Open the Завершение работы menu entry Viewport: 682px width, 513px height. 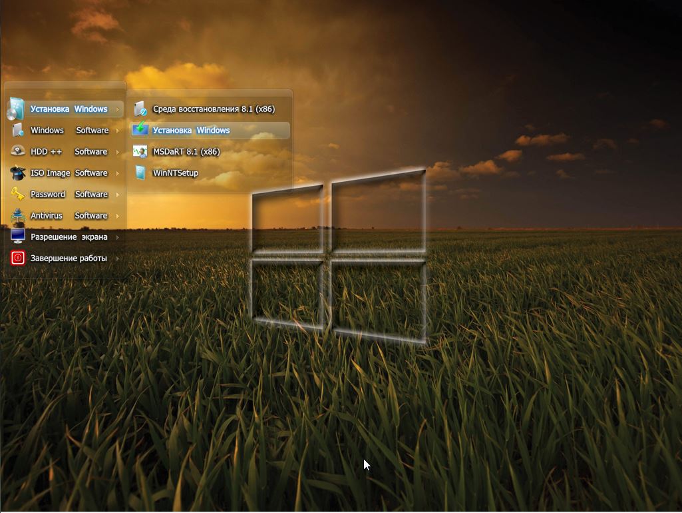tap(65, 258)
